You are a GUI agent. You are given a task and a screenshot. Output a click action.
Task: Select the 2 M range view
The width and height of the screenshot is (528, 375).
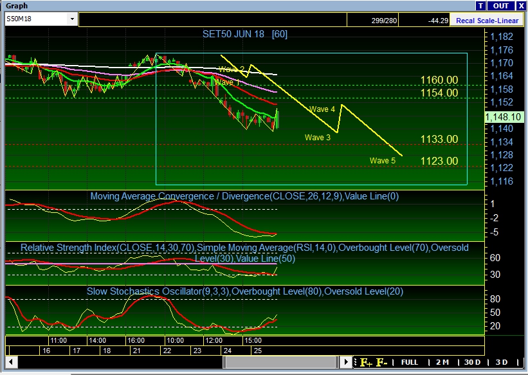[442, 363]
